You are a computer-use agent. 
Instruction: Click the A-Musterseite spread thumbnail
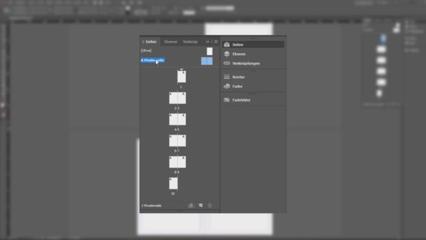[x=207, y=61]
